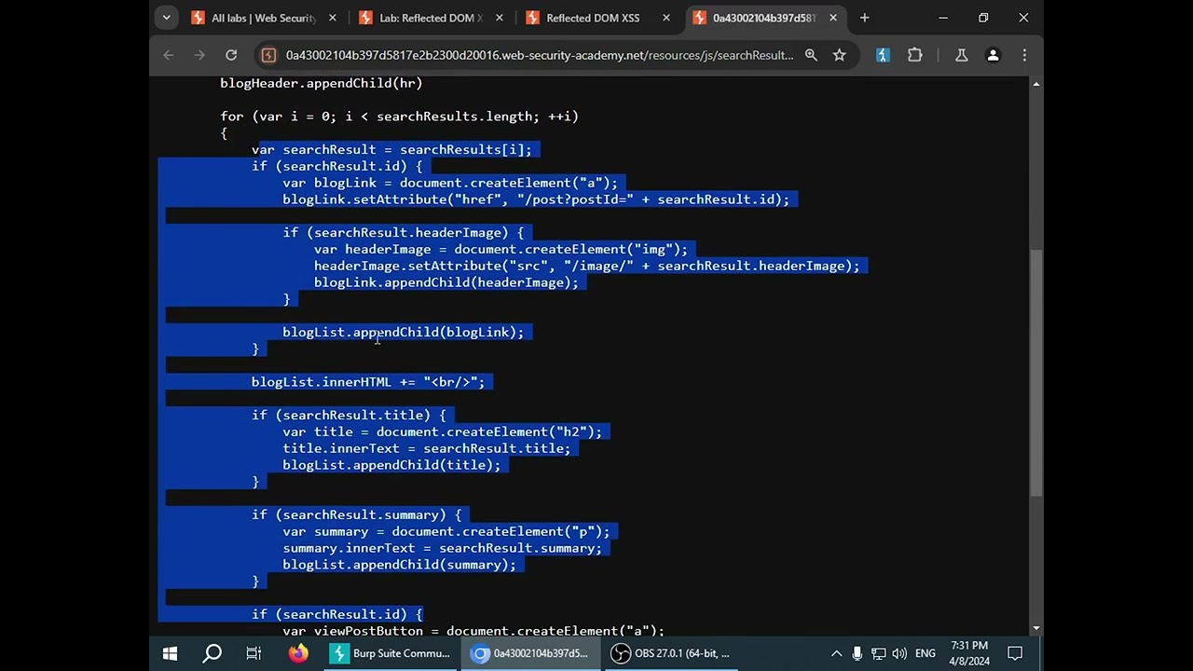This screenshot has height=671, width=1193.
Task: Open the blue extension icon
Action: point(883,55)
